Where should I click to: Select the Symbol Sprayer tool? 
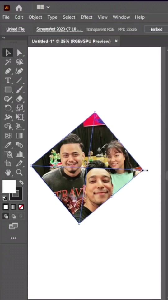tap(8, 154)
